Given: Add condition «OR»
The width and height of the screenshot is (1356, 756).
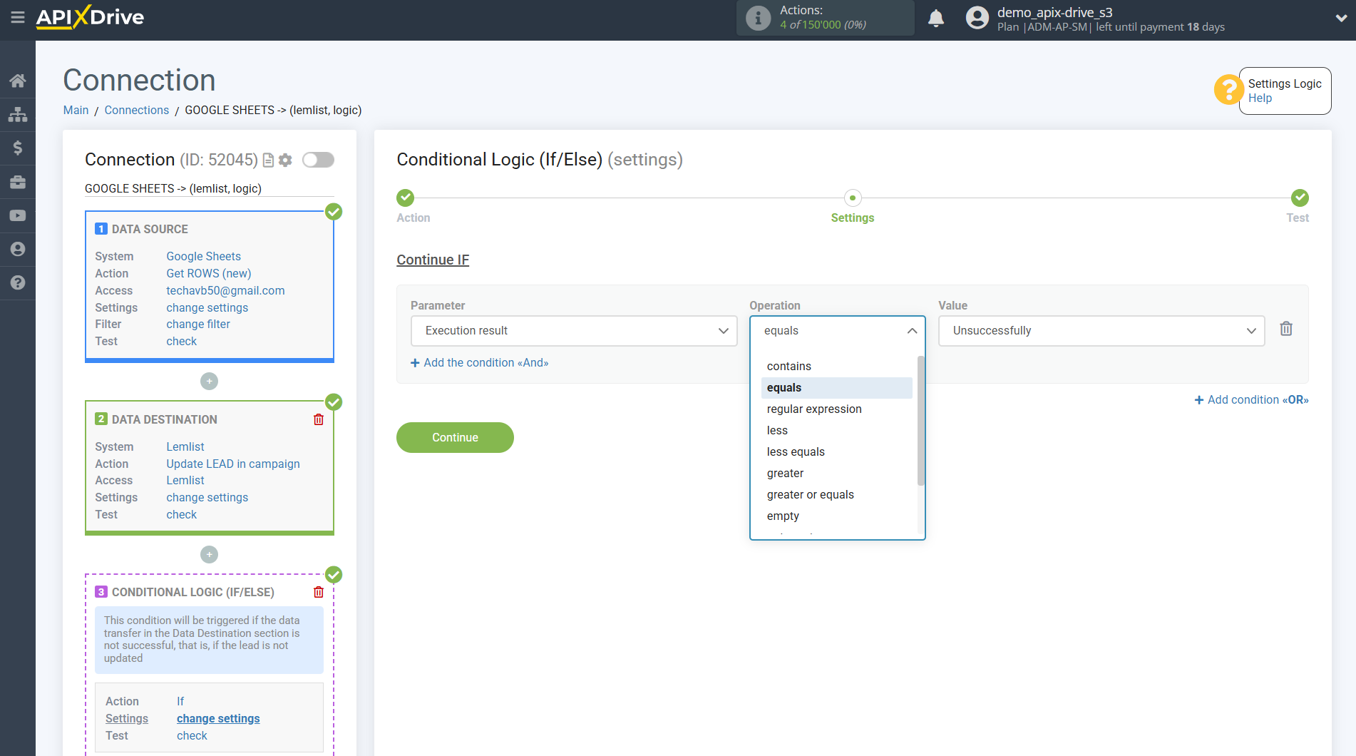Looking at the screenshot, I should (x=1251, y=400).
